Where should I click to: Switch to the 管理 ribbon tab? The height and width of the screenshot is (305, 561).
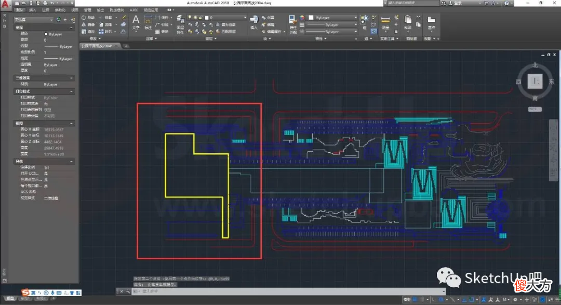coord(87,10)
